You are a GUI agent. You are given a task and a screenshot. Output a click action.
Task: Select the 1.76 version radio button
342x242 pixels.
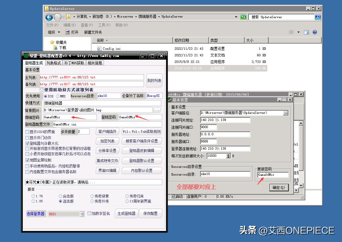coord(33,196)
